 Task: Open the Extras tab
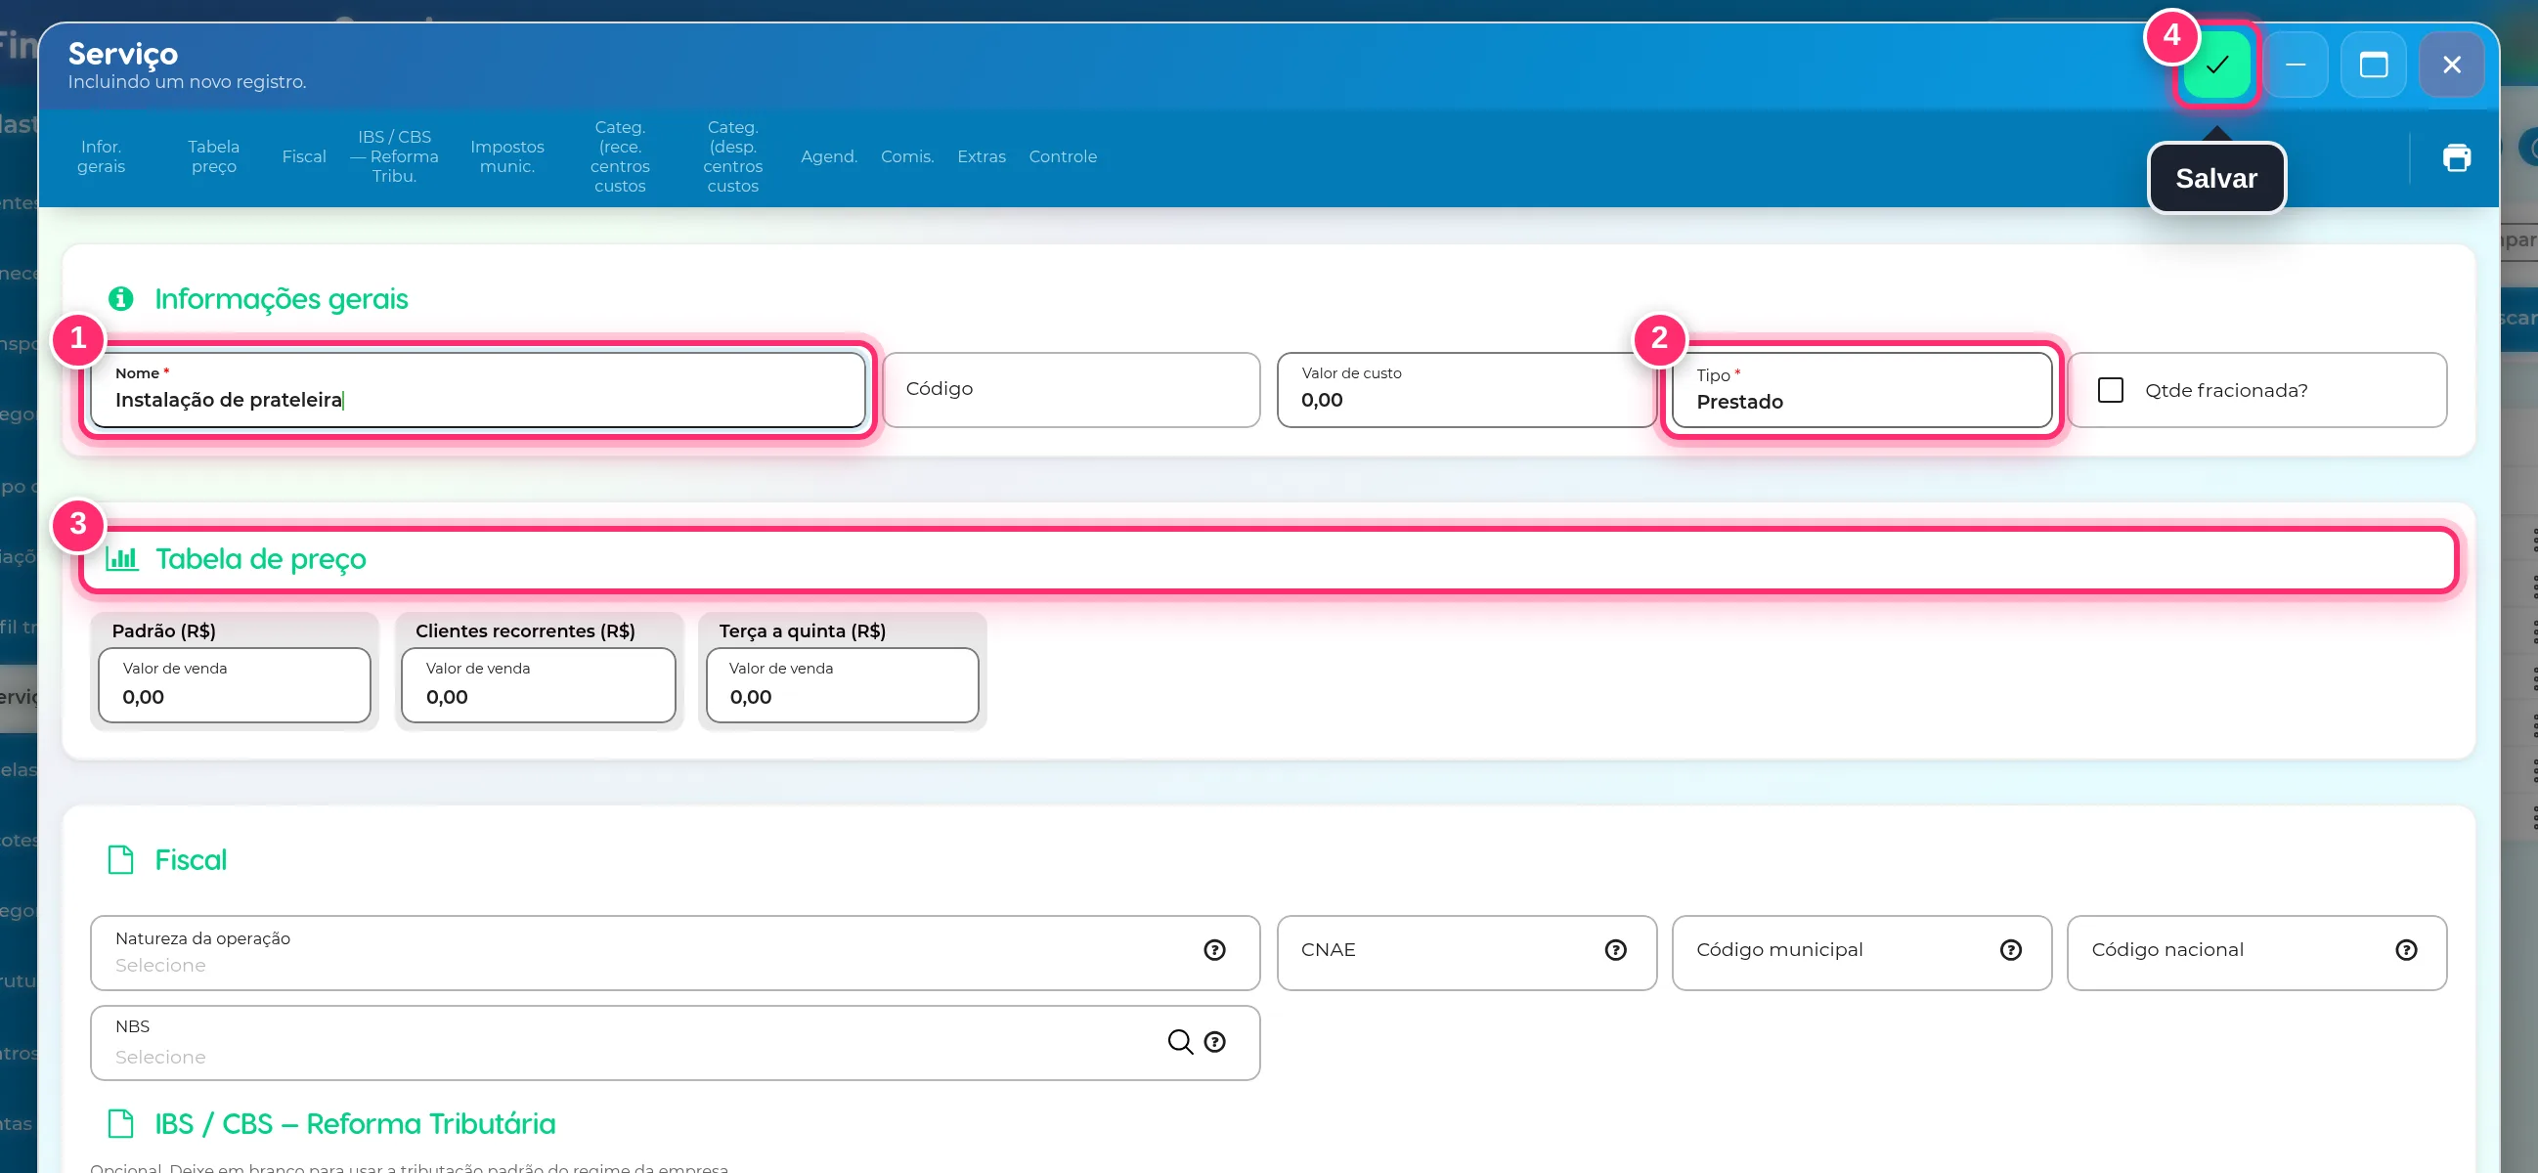pyautogui.click(x=982, y=156)
